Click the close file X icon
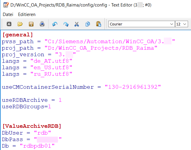 (9, 24)
